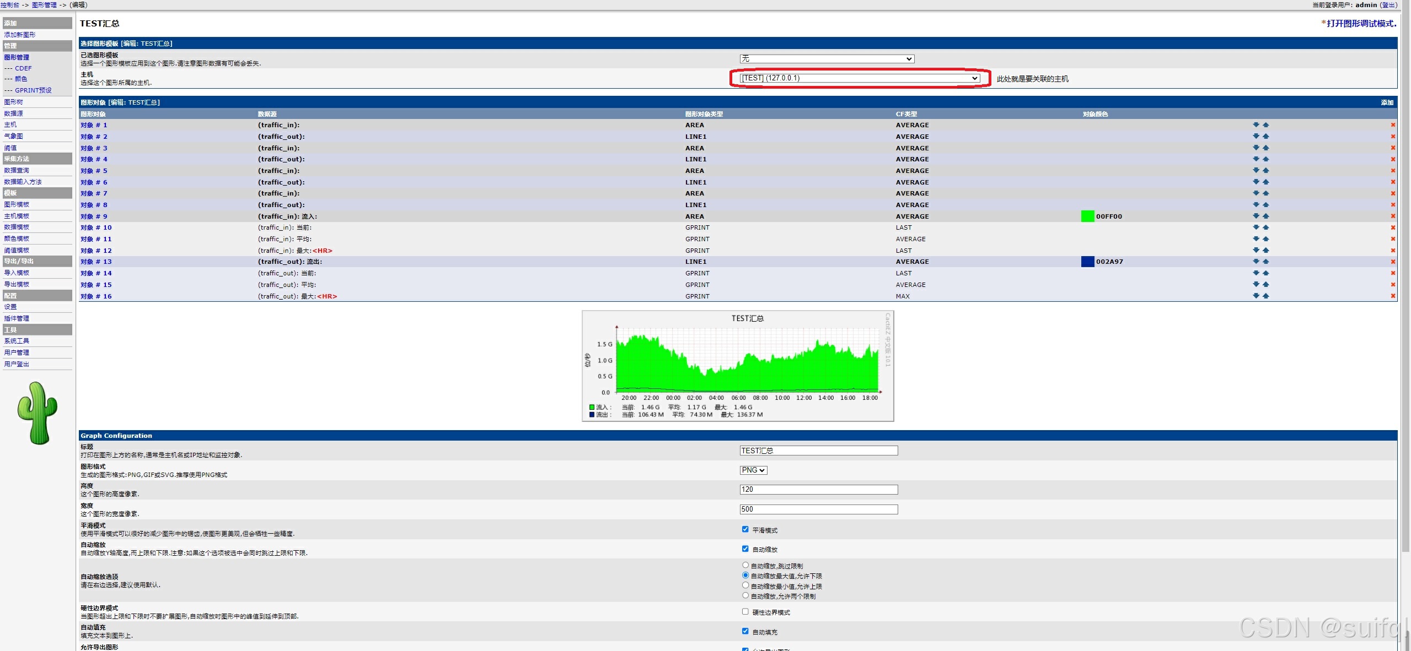Screen dimensions: 1411x651
Task: Enable the 硬性边界模式 checkbox
Action: tap(745, 611)
